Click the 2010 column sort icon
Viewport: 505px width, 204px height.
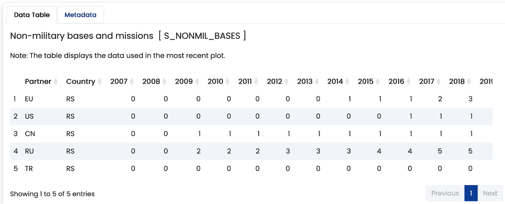[x=227, y=82]
